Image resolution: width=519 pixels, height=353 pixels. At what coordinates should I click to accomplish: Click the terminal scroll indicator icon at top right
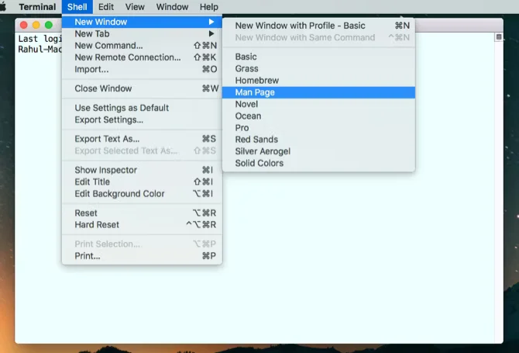click(498, 36)
